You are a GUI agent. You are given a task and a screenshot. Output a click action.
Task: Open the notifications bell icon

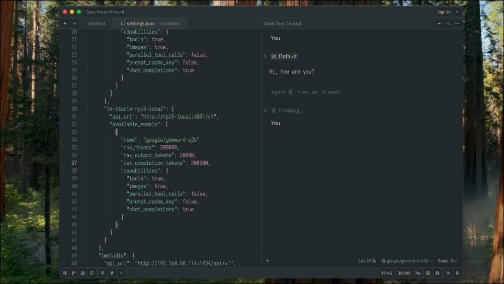point(457,273)
